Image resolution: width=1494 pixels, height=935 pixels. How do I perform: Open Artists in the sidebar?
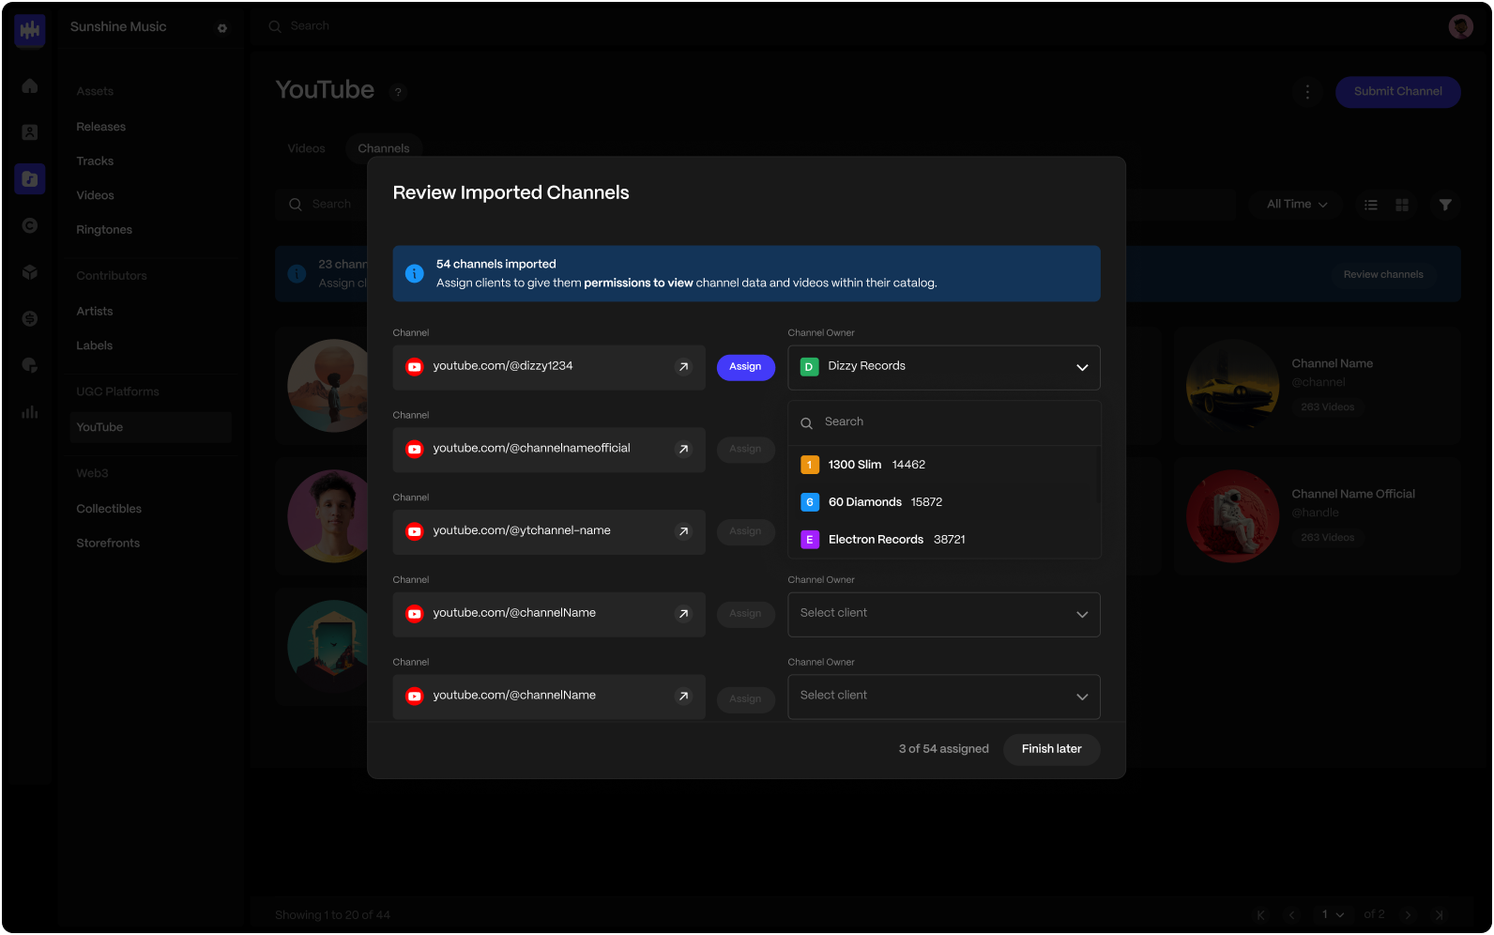(94, 312)
